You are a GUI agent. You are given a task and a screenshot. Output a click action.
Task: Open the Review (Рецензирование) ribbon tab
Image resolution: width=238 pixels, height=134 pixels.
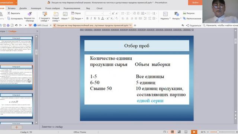72,8
